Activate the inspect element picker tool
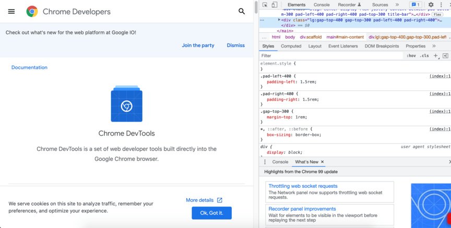Image resolution: width=451 pixels, height=228 pixels. click(265, 5)
